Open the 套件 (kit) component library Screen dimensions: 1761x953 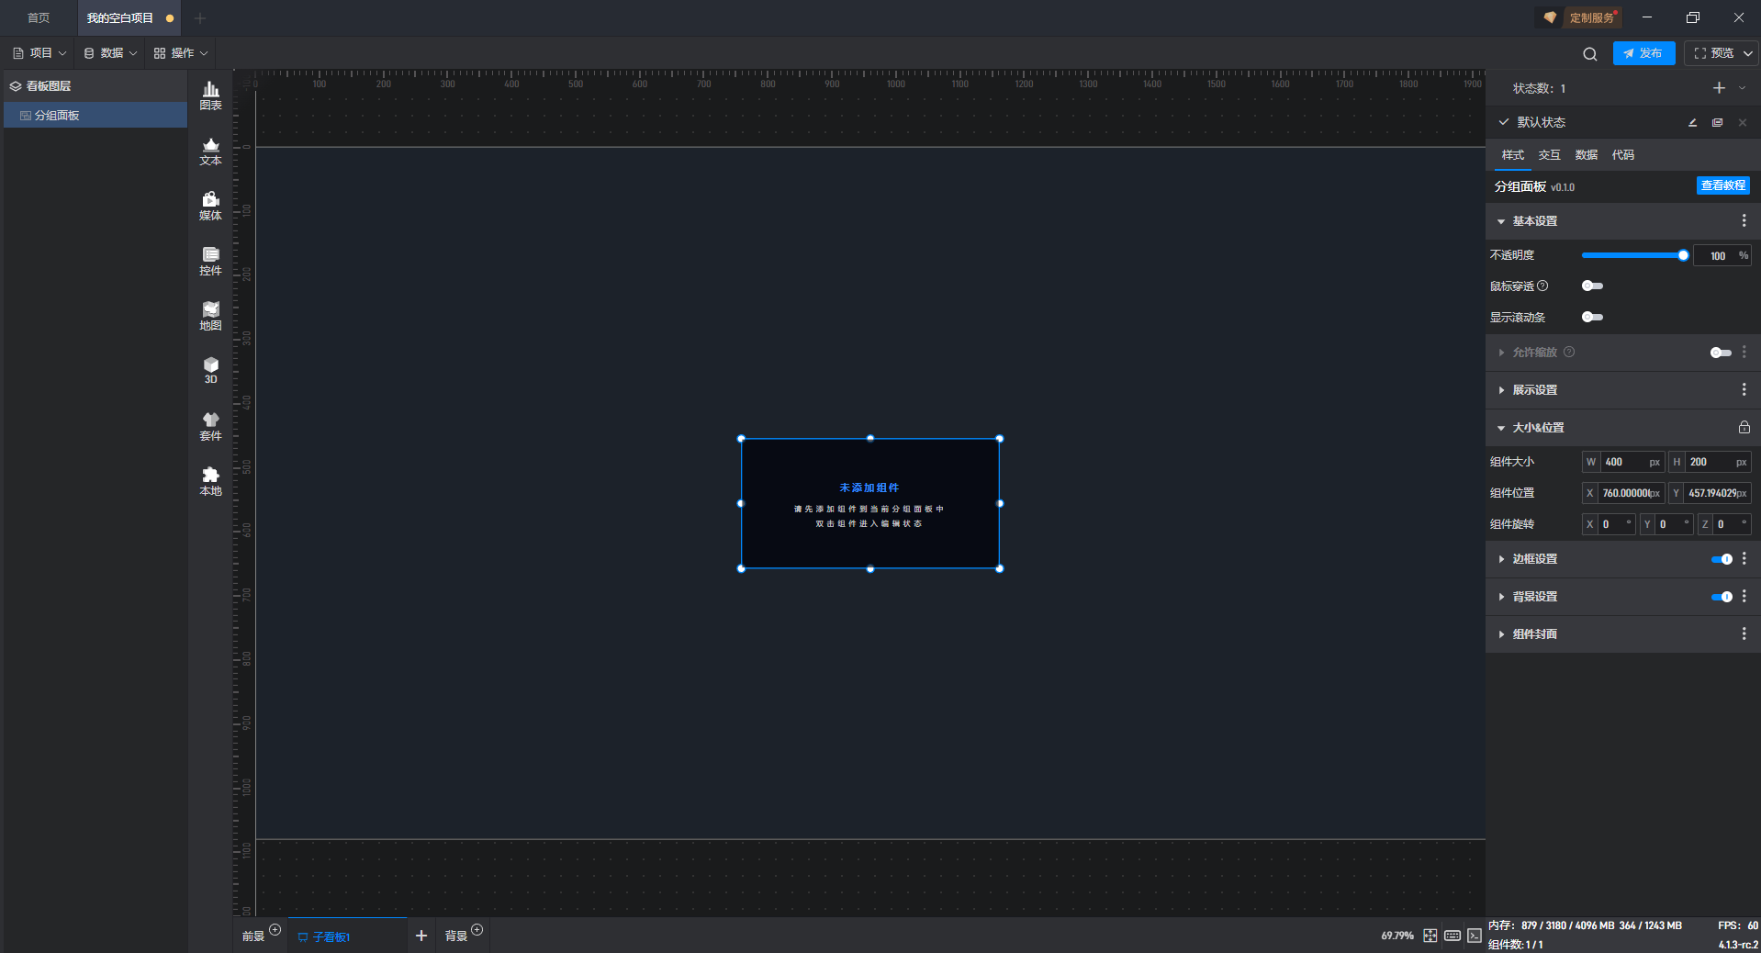pyautogui.click(x=210, y=426)
